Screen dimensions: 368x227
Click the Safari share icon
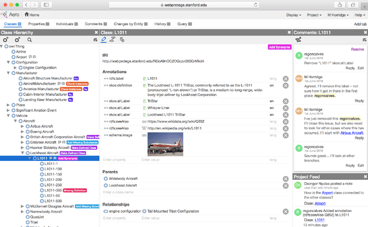[340, 5]
